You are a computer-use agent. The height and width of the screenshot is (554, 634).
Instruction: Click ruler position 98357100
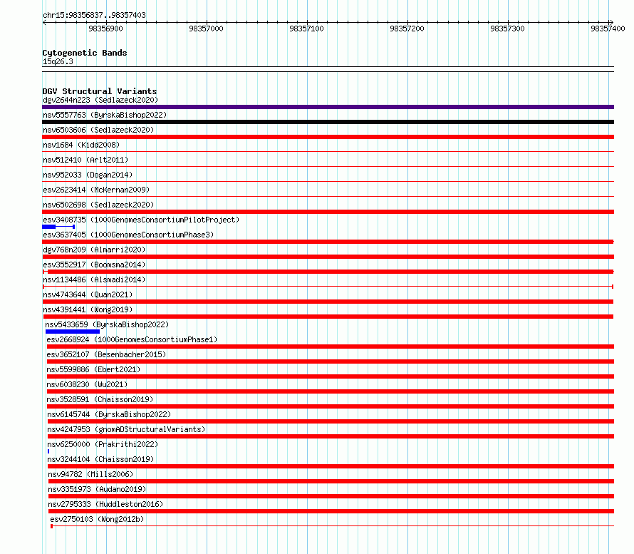coord(306,29)
